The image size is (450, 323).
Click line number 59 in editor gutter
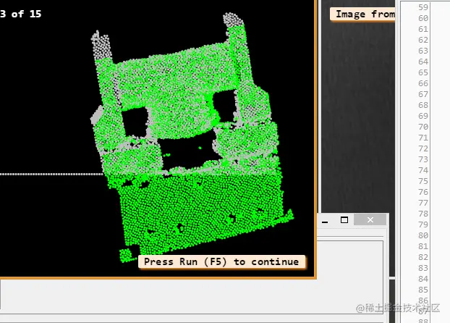click(423, 7)
